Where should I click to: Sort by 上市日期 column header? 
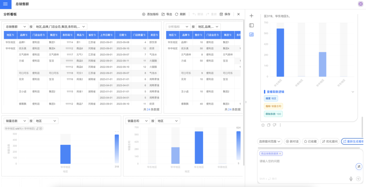click(106, 35)
